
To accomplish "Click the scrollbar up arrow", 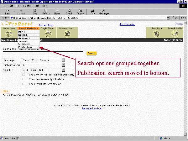I will (185, 23).
